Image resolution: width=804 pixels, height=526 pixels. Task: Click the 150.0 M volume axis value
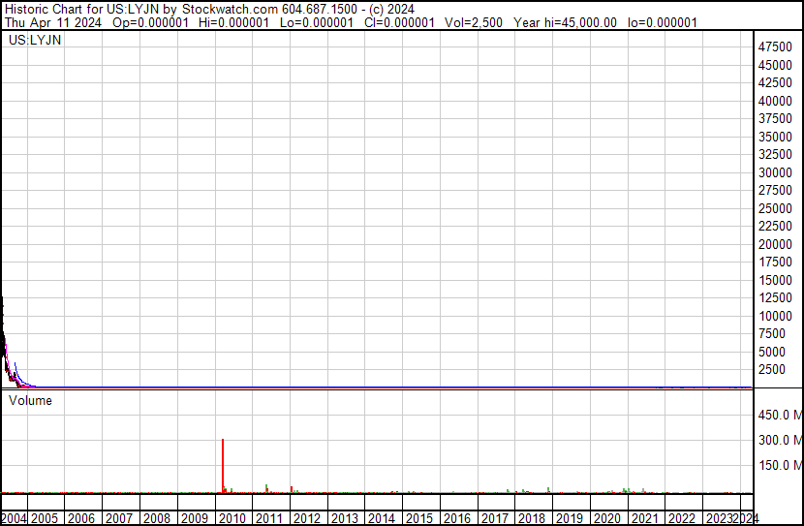[780, 465]
